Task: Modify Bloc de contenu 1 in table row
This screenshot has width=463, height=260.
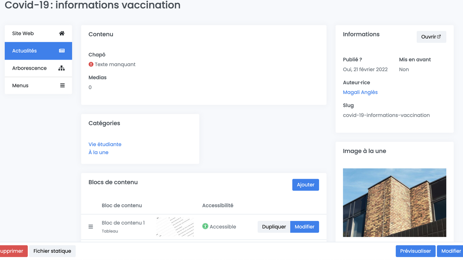Action: [x=305, y=227]
